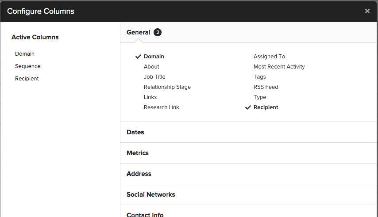Enable the About column
The width and height of the screenshot is (378, 217).
(151, 67)
